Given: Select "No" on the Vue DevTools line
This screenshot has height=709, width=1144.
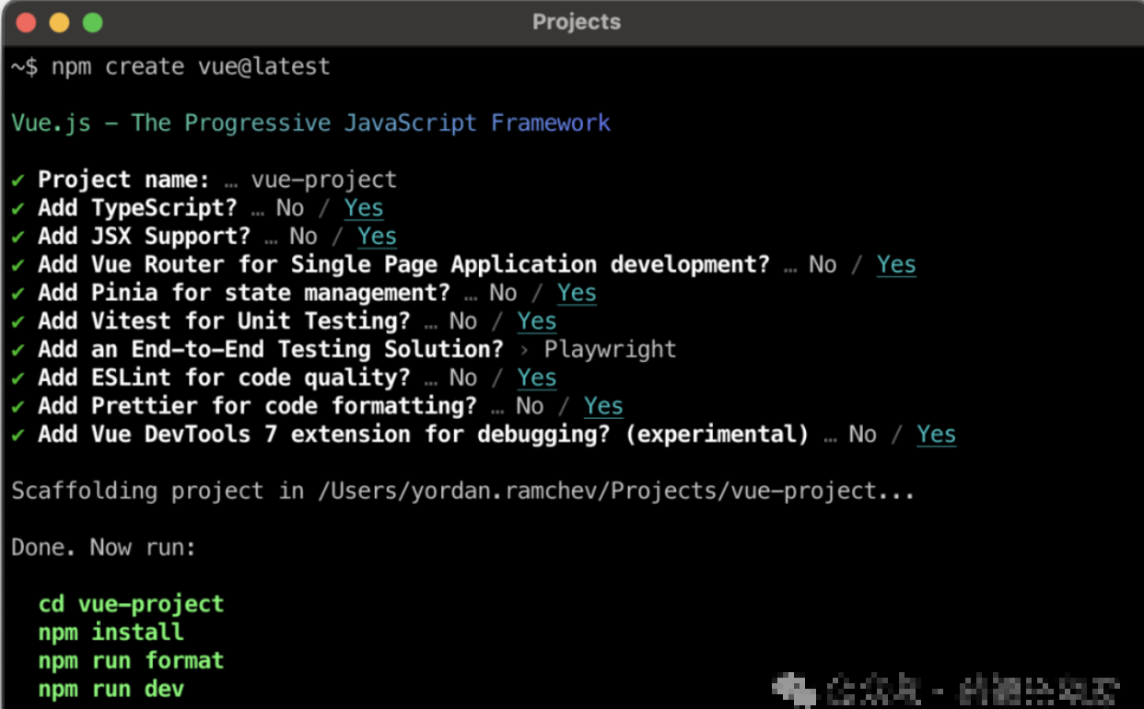Looking at the screenshot, I should (863, 435).
